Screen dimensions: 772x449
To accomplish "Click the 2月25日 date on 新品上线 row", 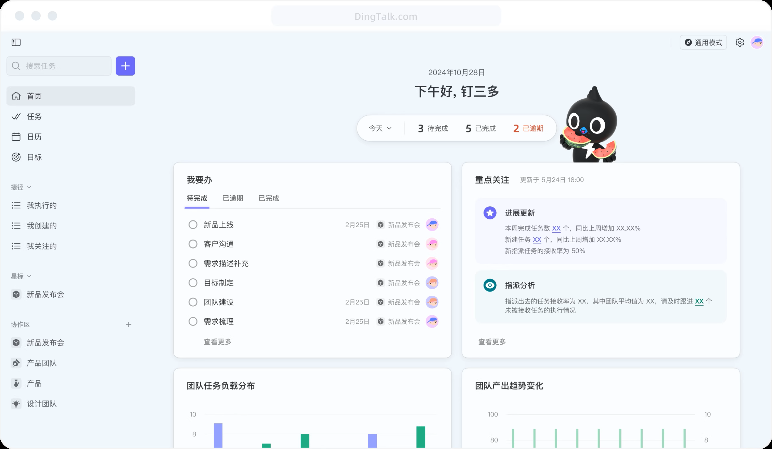I will click(x=357, y=225).
